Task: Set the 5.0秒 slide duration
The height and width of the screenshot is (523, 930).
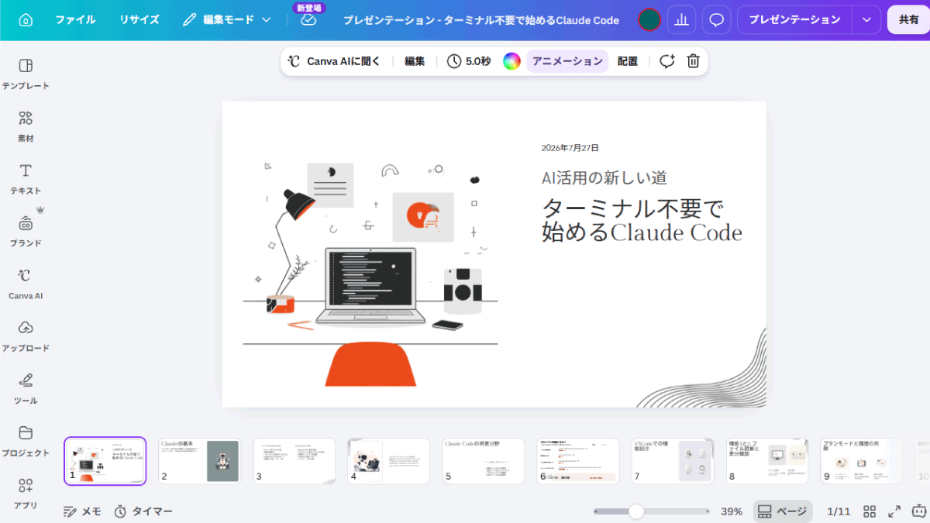Action: [469, 61]
